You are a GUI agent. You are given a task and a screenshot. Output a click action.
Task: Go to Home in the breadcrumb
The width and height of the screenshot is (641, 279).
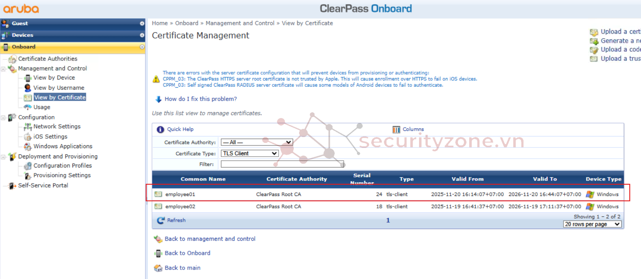click(160, 23)
